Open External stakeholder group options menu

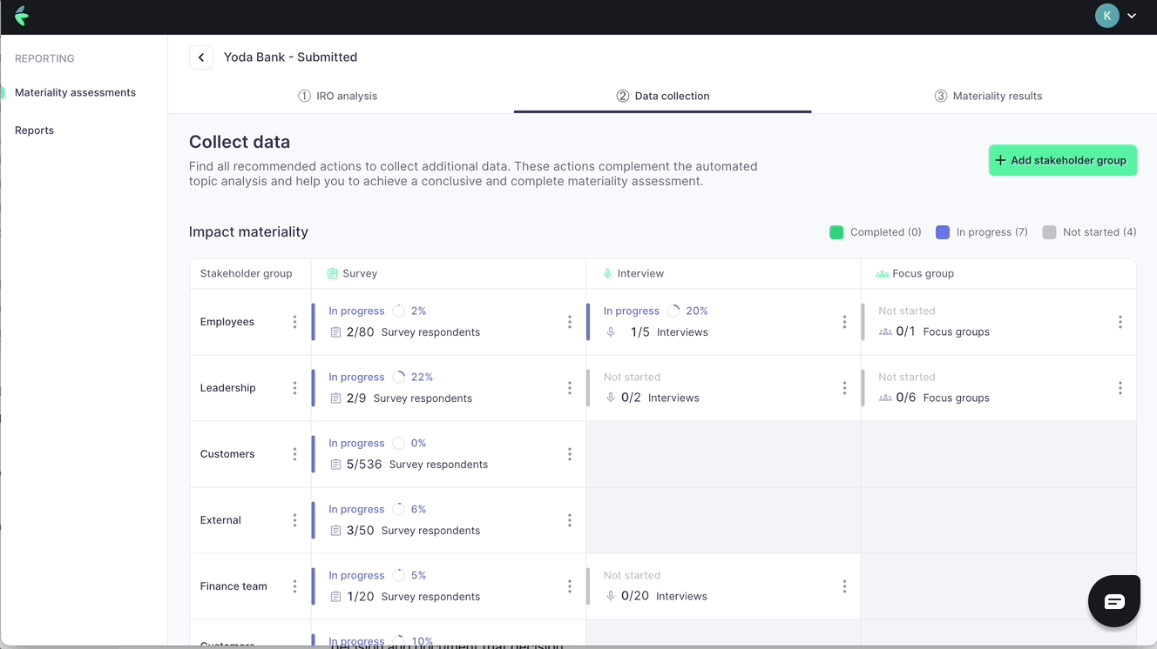point(294,520)
